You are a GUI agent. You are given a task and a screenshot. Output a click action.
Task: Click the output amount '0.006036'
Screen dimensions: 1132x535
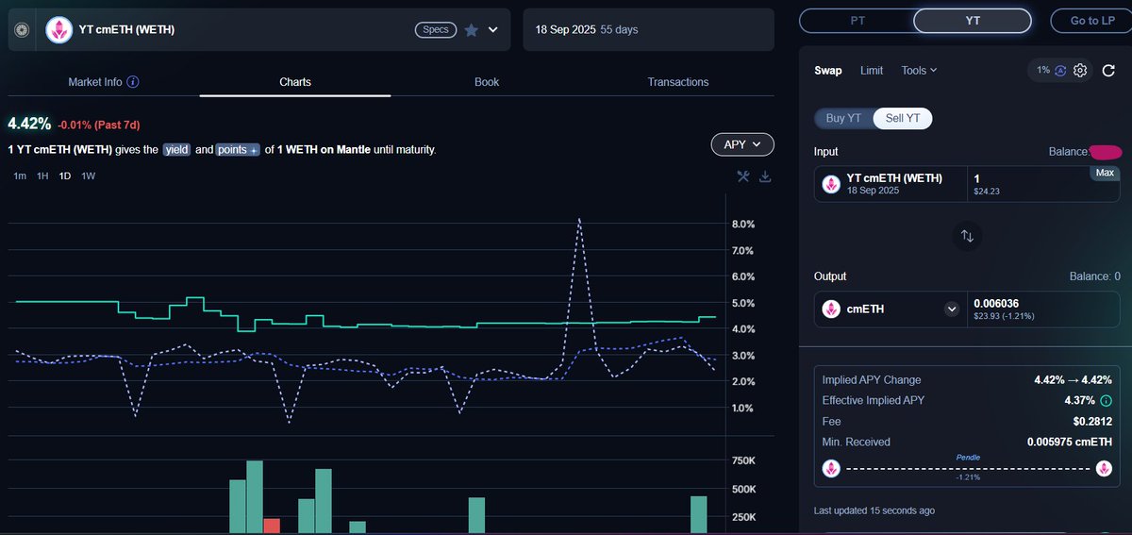tap(996, 303)
